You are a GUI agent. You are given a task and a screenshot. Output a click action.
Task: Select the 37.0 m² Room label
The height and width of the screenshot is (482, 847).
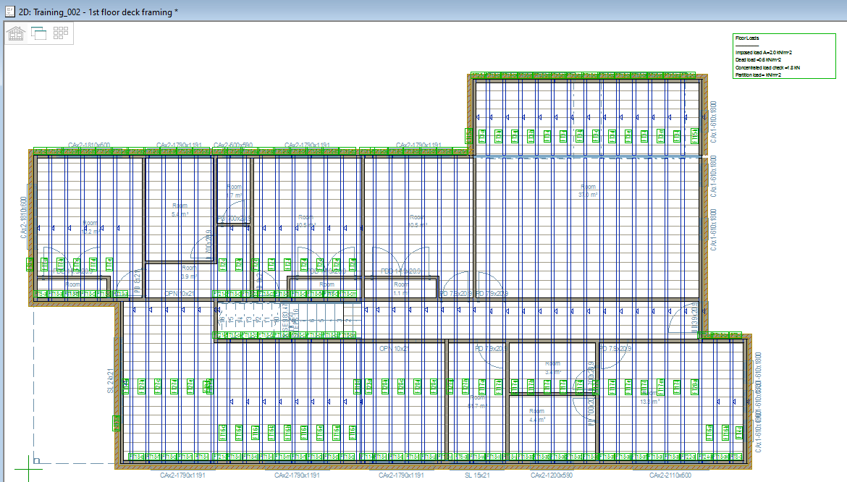588,191
